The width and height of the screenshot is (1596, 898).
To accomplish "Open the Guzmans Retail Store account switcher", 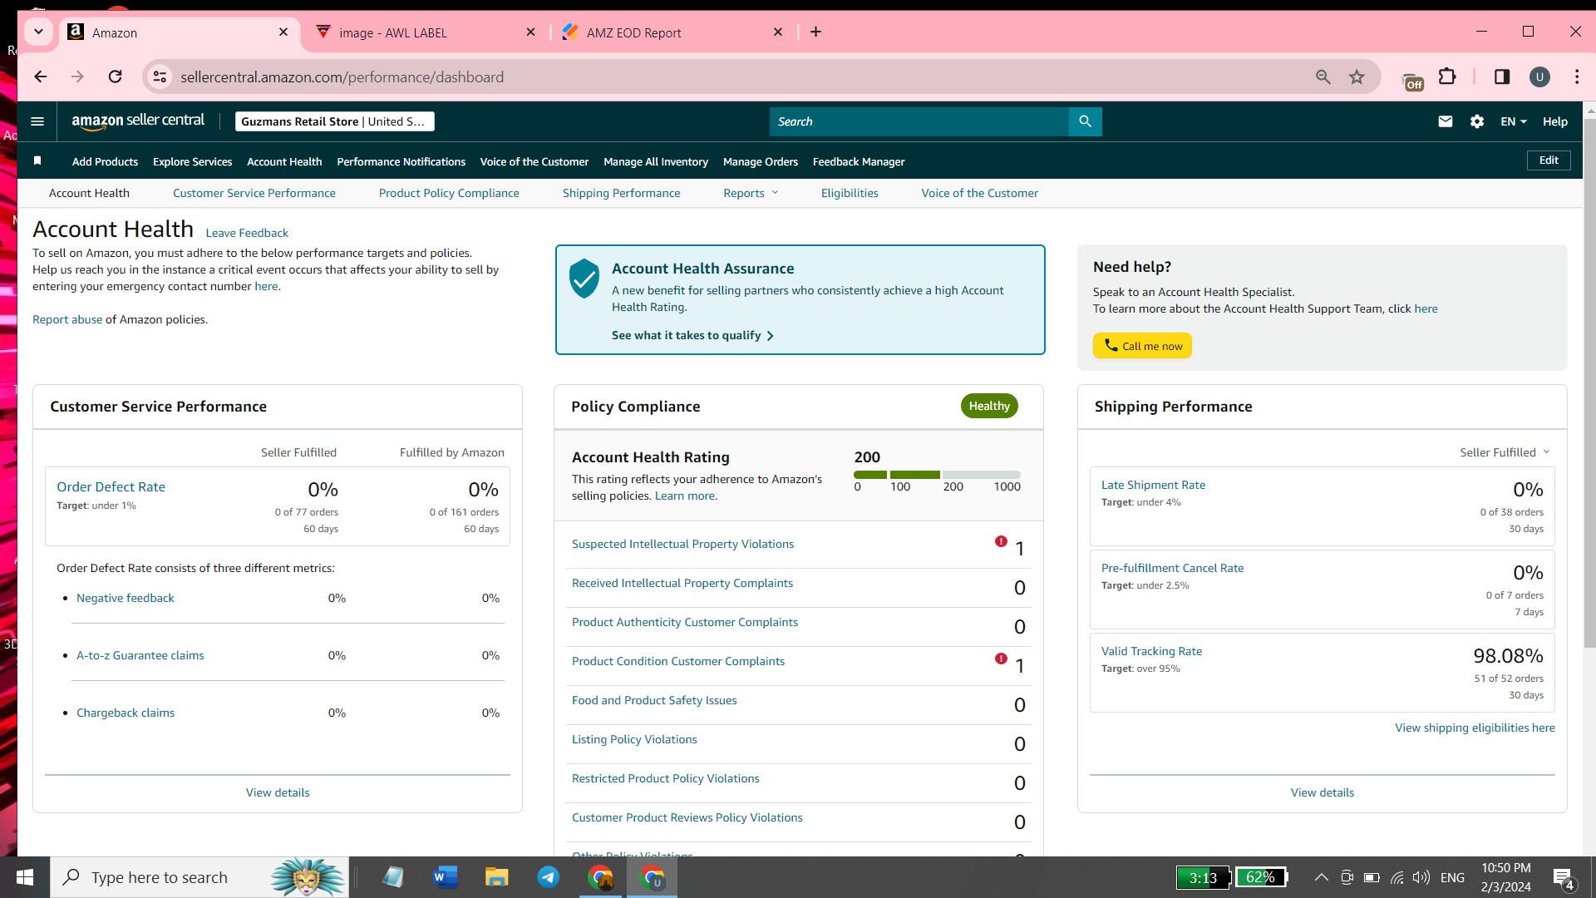I will 334,121.
